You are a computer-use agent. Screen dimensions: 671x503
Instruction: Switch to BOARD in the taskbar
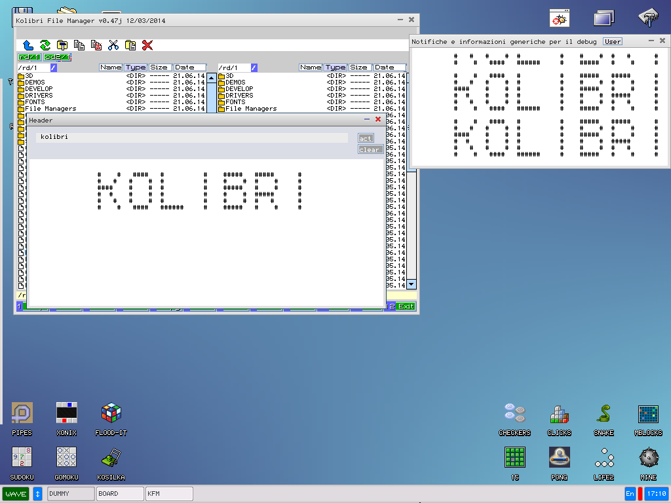click(119, 494)
